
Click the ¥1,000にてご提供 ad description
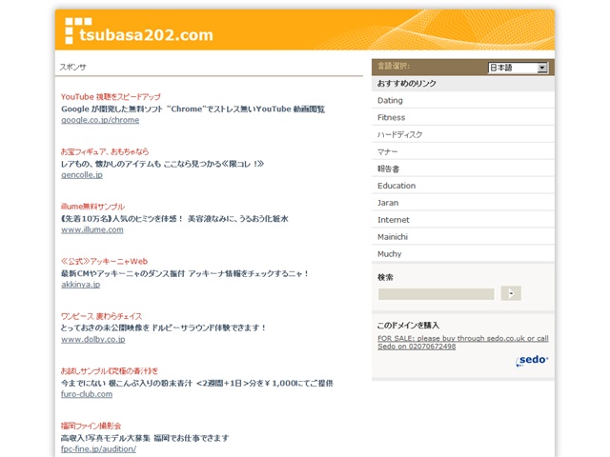(x=197, y=383)
